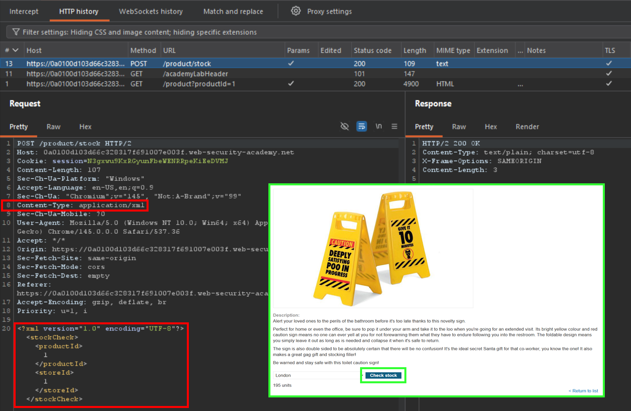Click the filter funnel icon in the filter bar
Viewport: 631px width, 411px height.
(17, 31)
